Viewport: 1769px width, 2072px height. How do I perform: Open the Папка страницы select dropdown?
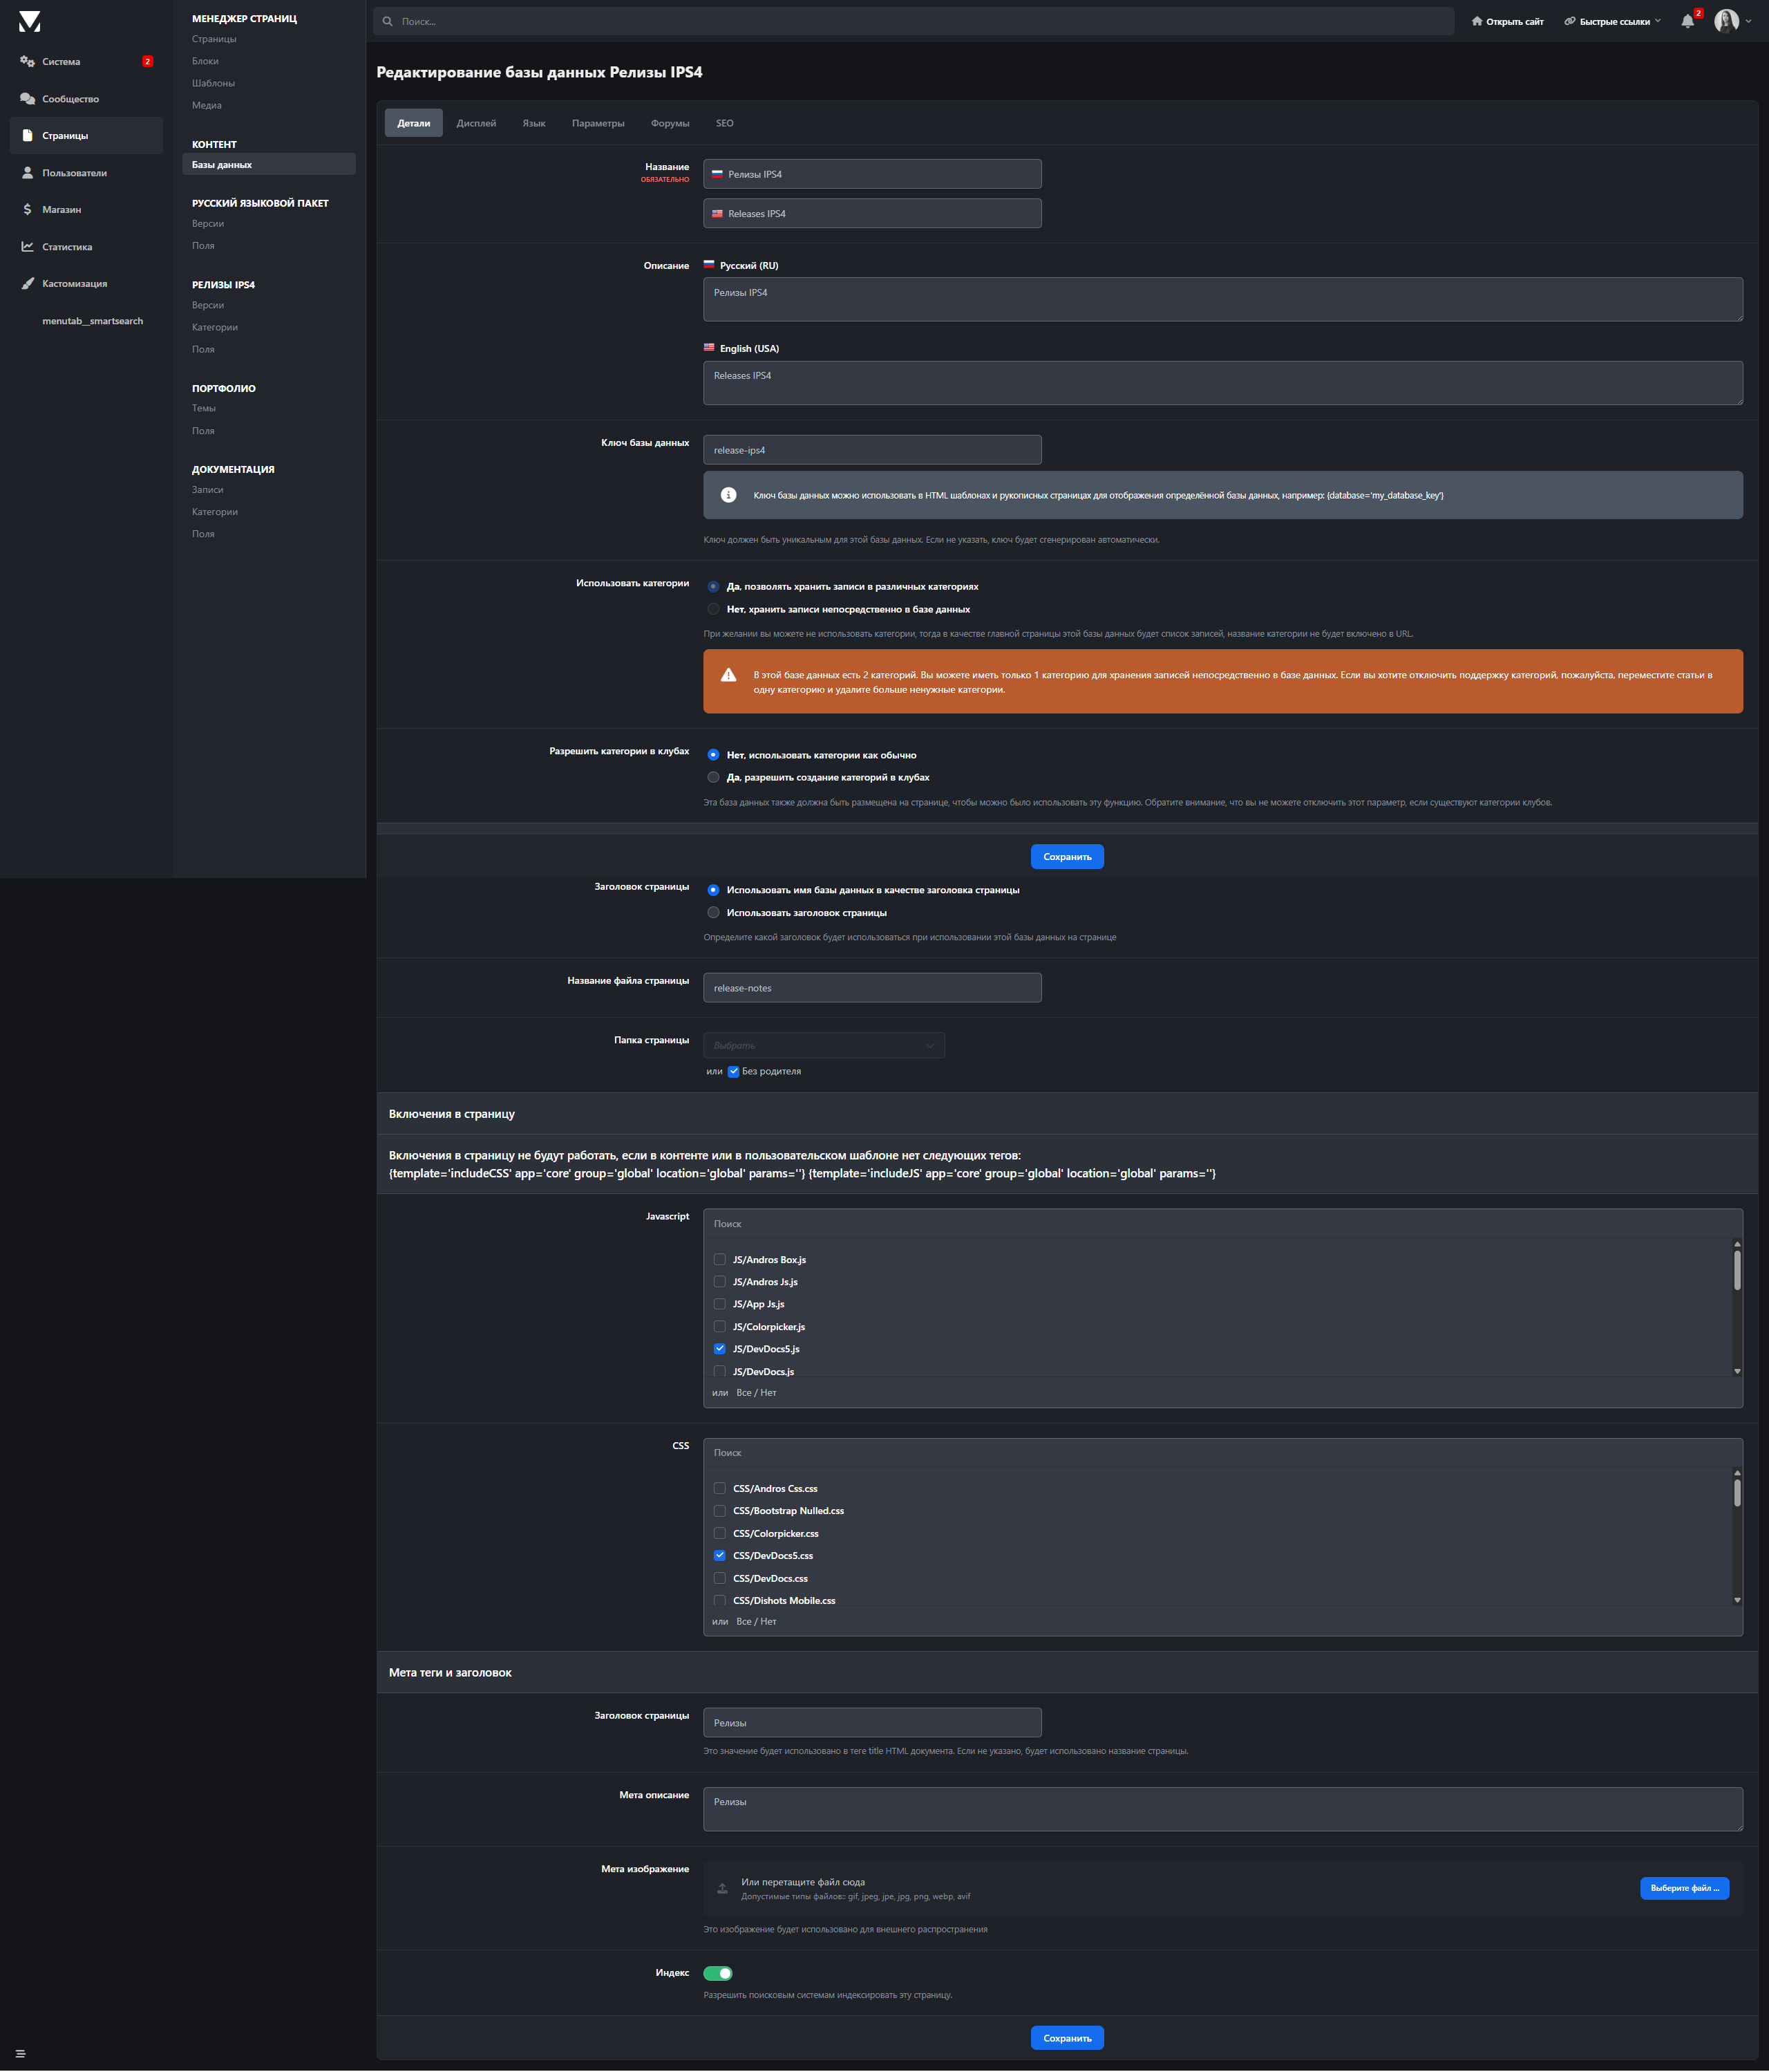824,1045
